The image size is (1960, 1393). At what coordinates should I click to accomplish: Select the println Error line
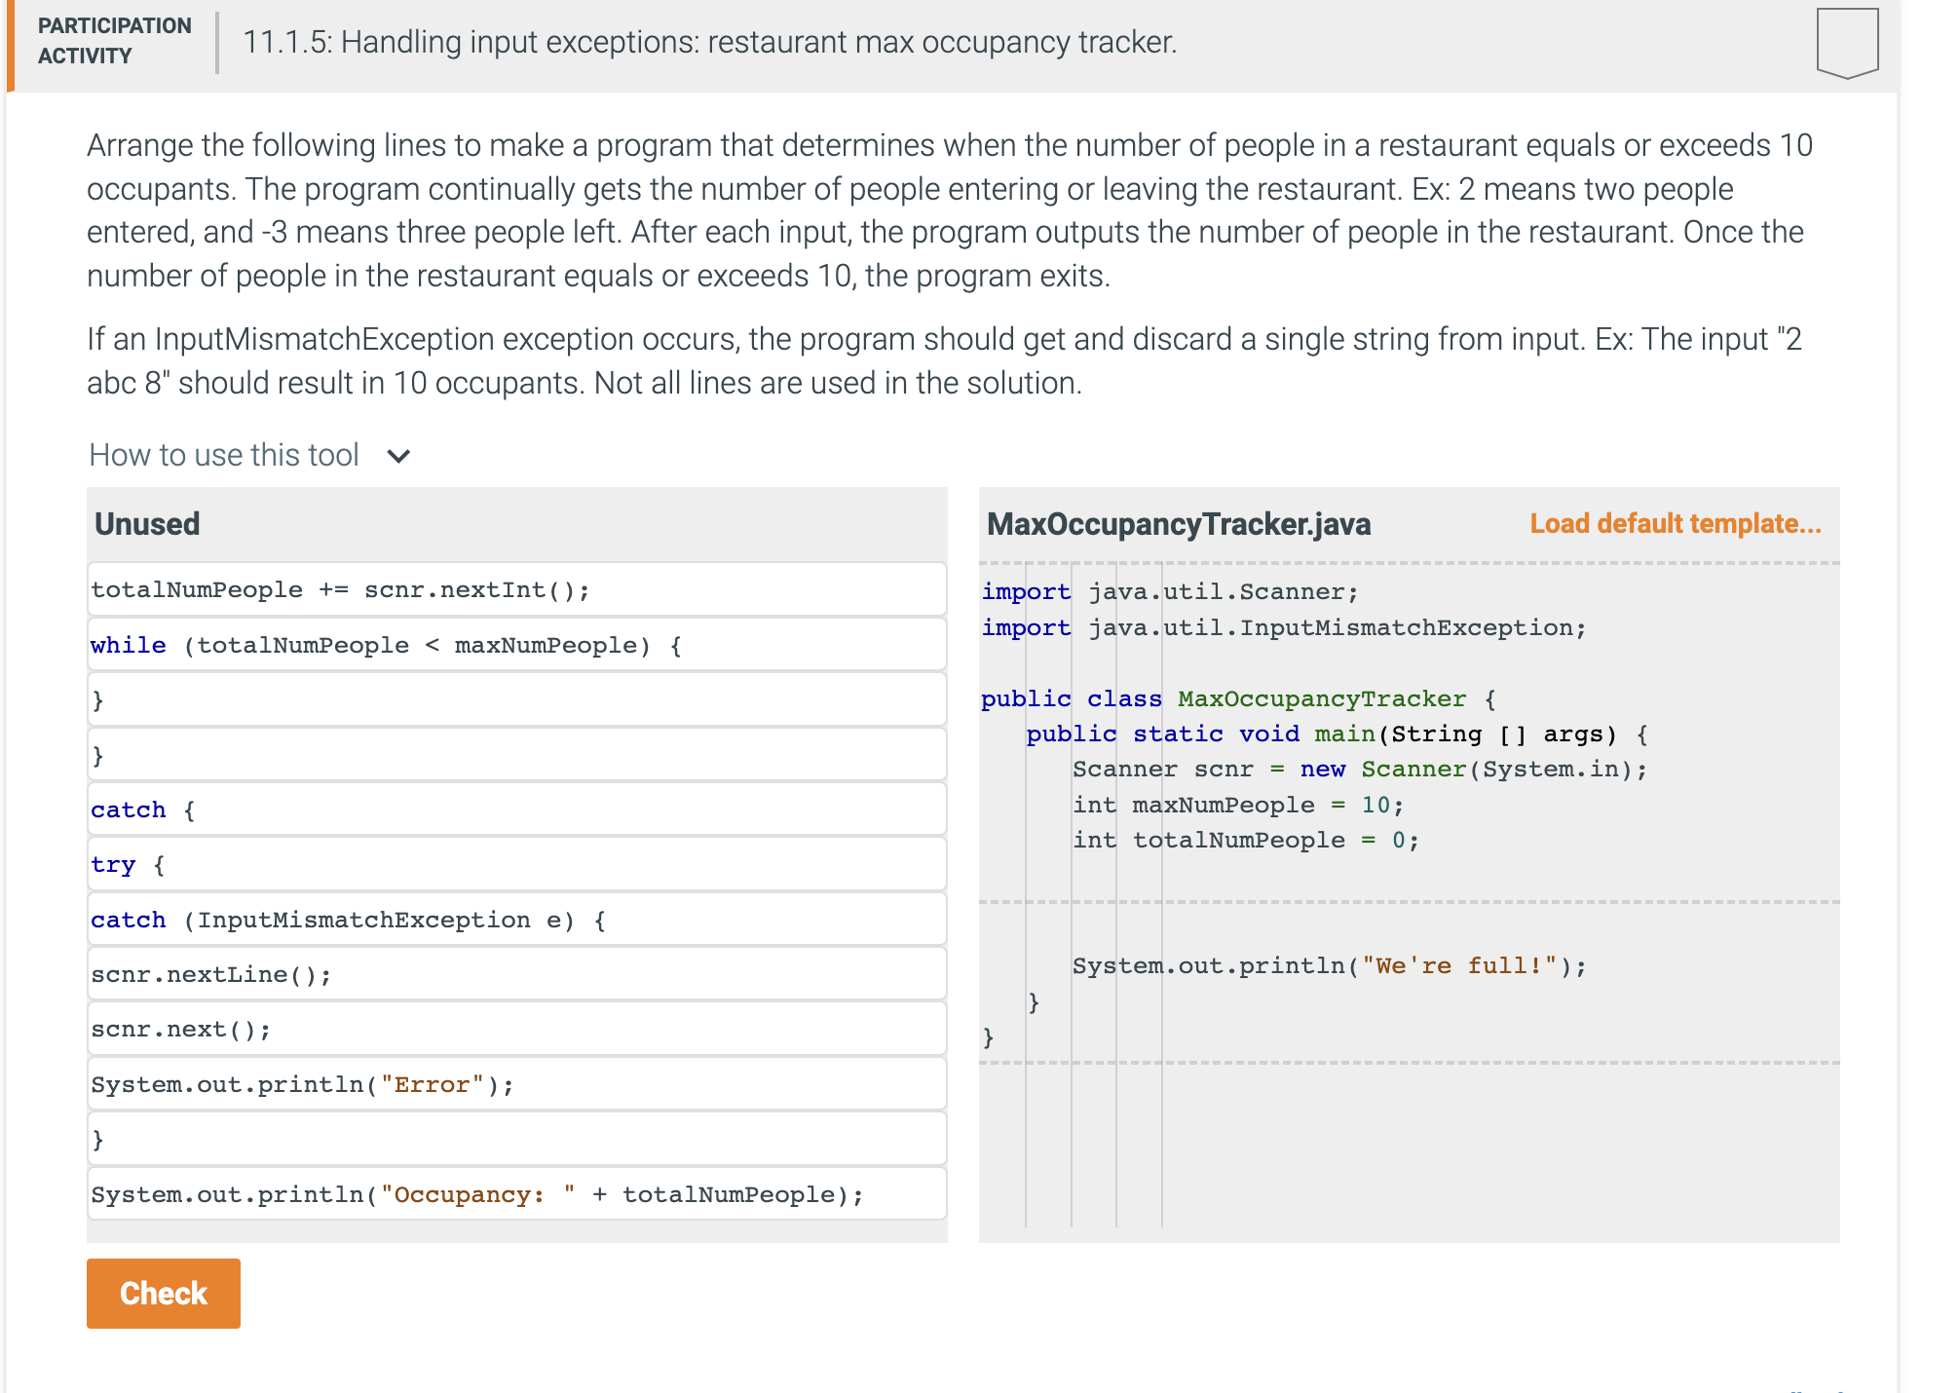516,1083
